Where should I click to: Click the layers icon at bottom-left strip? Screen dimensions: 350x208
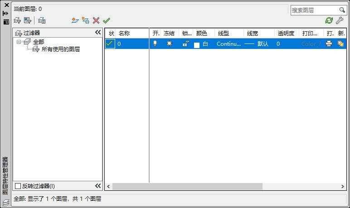tap(5, 203)
